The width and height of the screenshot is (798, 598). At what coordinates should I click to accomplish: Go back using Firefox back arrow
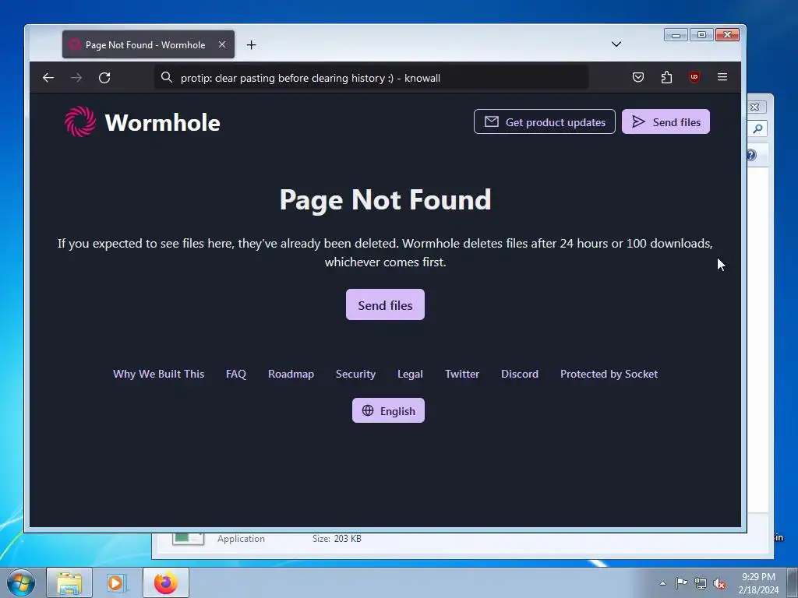(x=48, y=78)
